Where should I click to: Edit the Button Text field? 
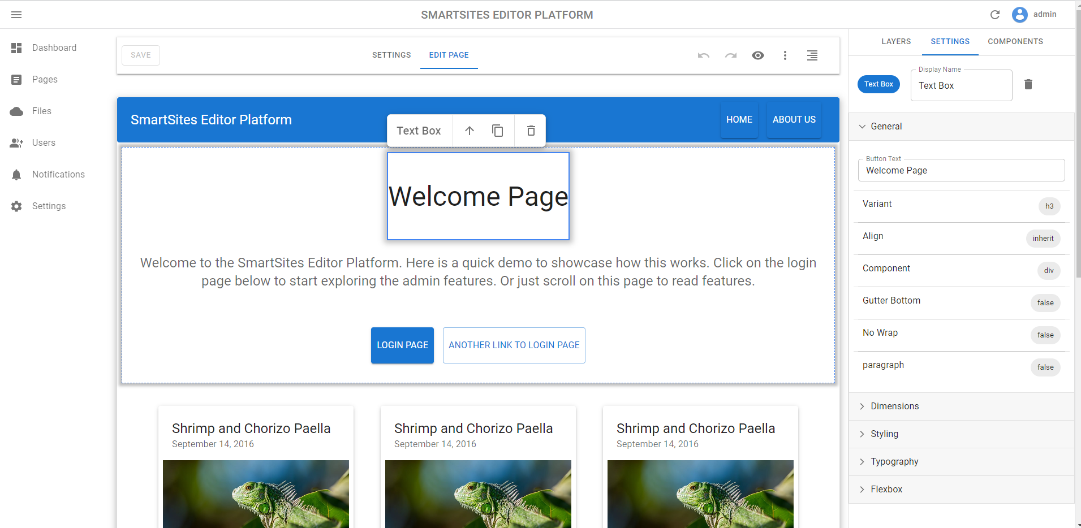961,170
